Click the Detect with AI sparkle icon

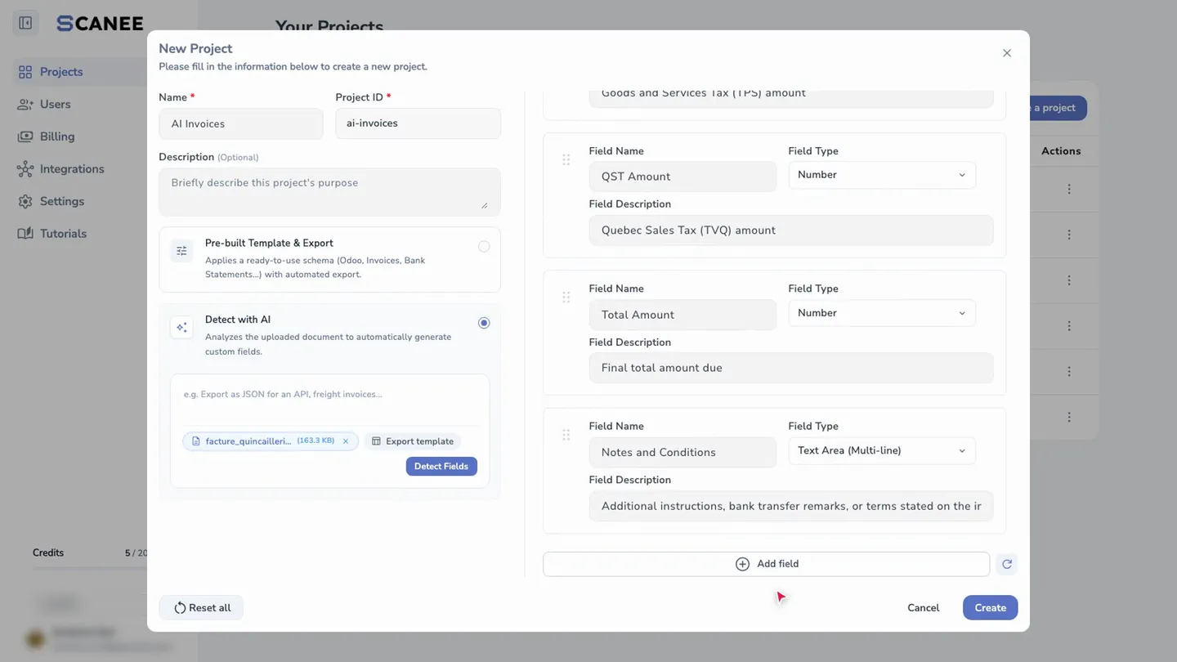(181, 327)
